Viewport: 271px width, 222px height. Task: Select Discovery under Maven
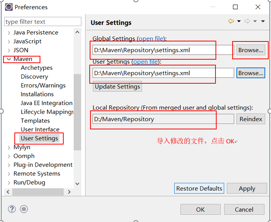click(35, 77)
